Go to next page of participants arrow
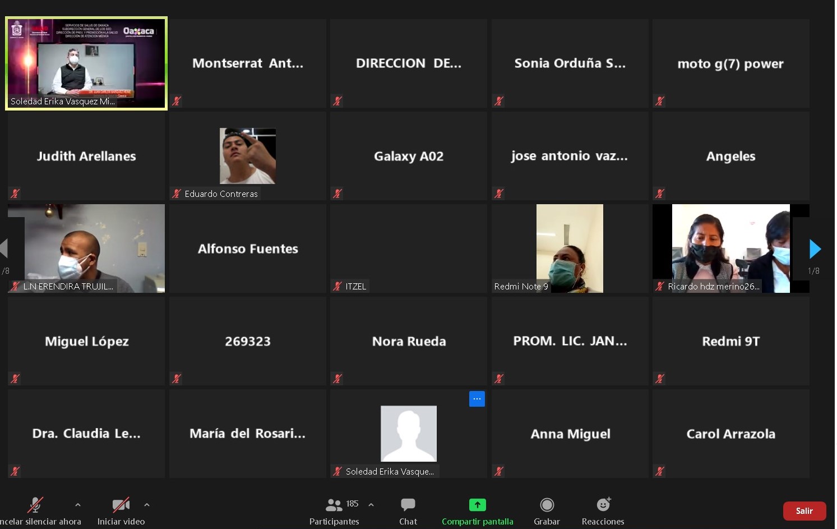This screenshot has width=837, height=529. (815, 249)
